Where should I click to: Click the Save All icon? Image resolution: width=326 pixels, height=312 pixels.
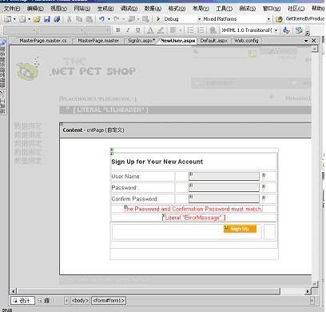[57, 19]
